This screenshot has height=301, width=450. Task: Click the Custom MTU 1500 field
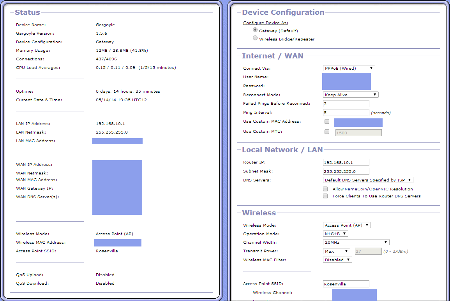pos(358,133)
